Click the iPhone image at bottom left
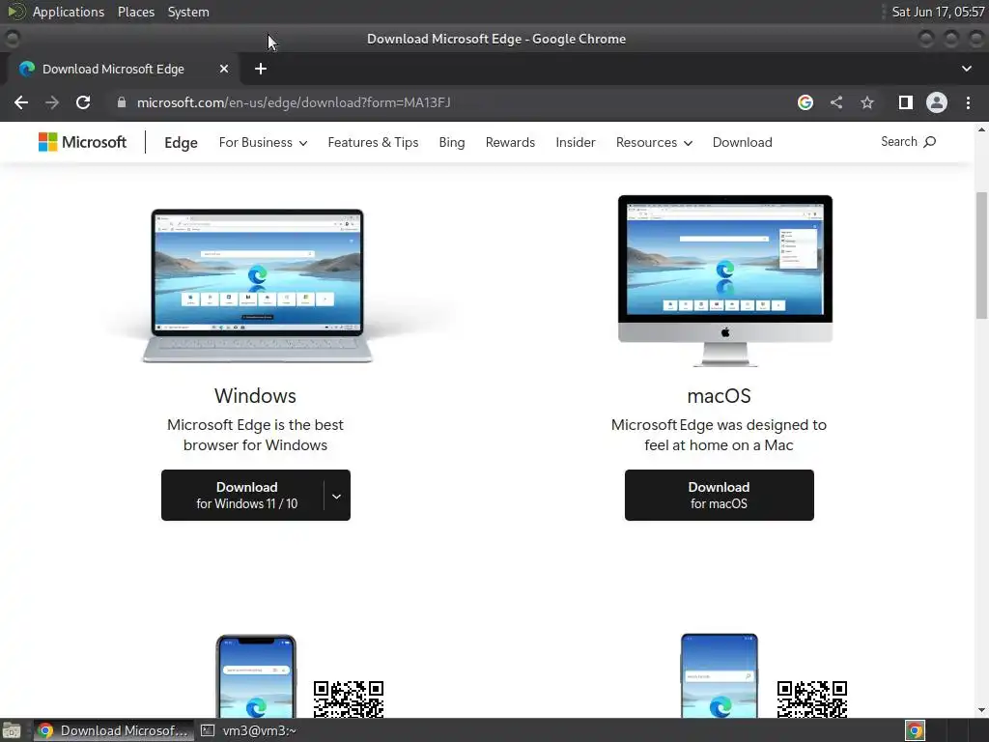The width and height of the screenshot is (989, 742). (x=256, y=676)
